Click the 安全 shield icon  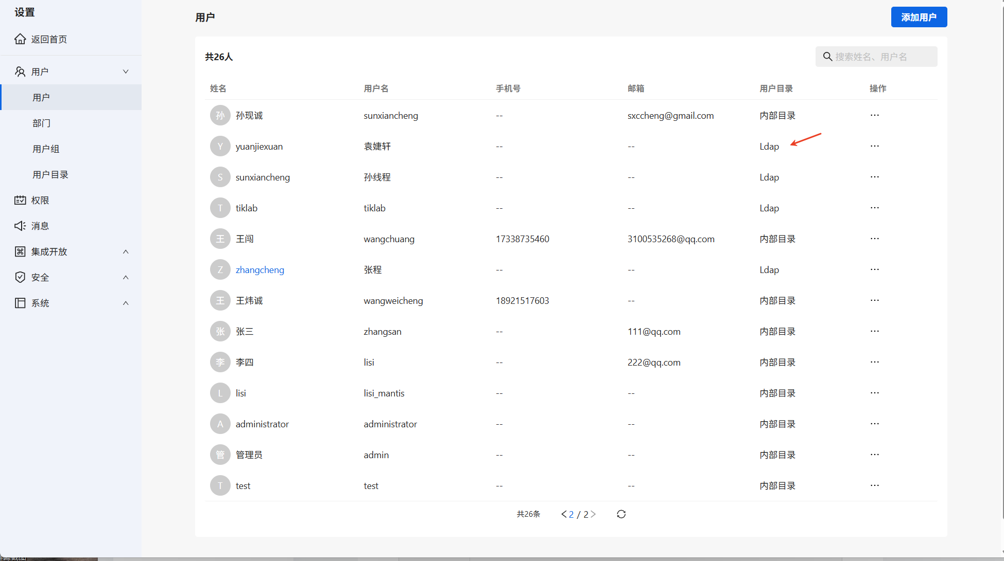(20, 277)
